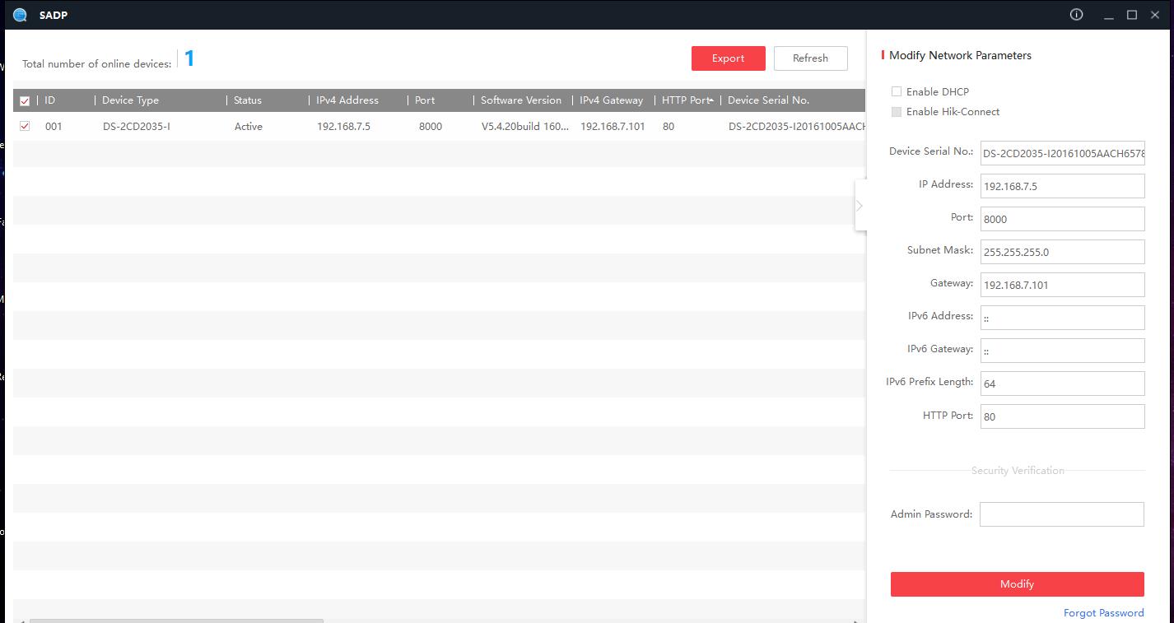
Task: Refresh the online device list
Action: coord(810,58)
